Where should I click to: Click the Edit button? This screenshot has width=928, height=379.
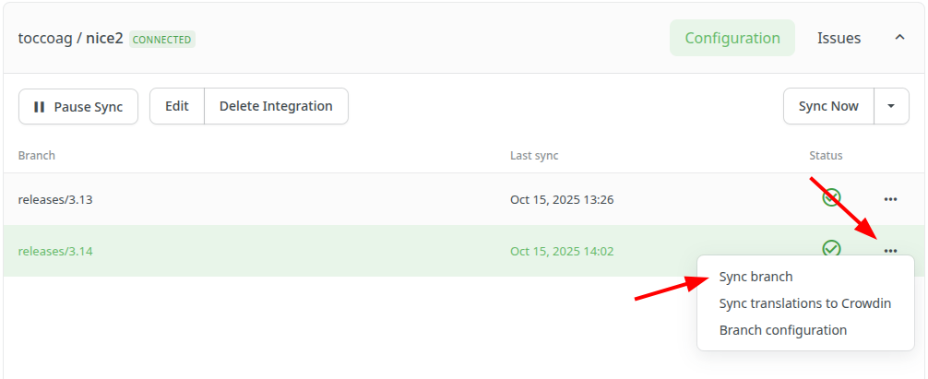[177, 106]
